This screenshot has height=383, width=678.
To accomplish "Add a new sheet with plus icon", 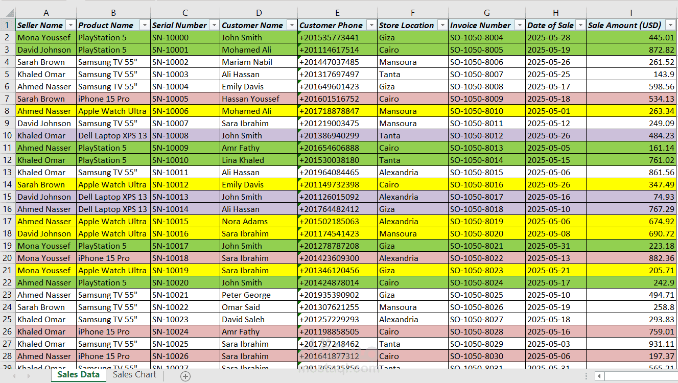I will click(x=185, y=376).
